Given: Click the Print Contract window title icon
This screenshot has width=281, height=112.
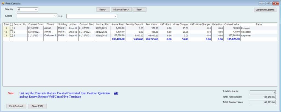Looking at the screenshot, I should [3, 3].
